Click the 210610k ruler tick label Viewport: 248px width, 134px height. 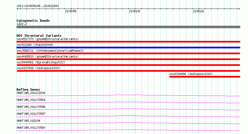click(x=135, y=11)
